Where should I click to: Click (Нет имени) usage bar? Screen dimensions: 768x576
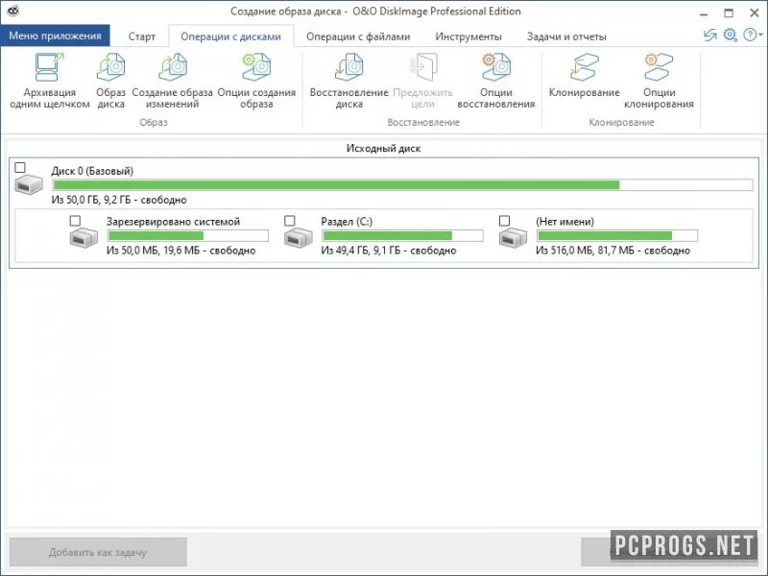click(617, 235)
